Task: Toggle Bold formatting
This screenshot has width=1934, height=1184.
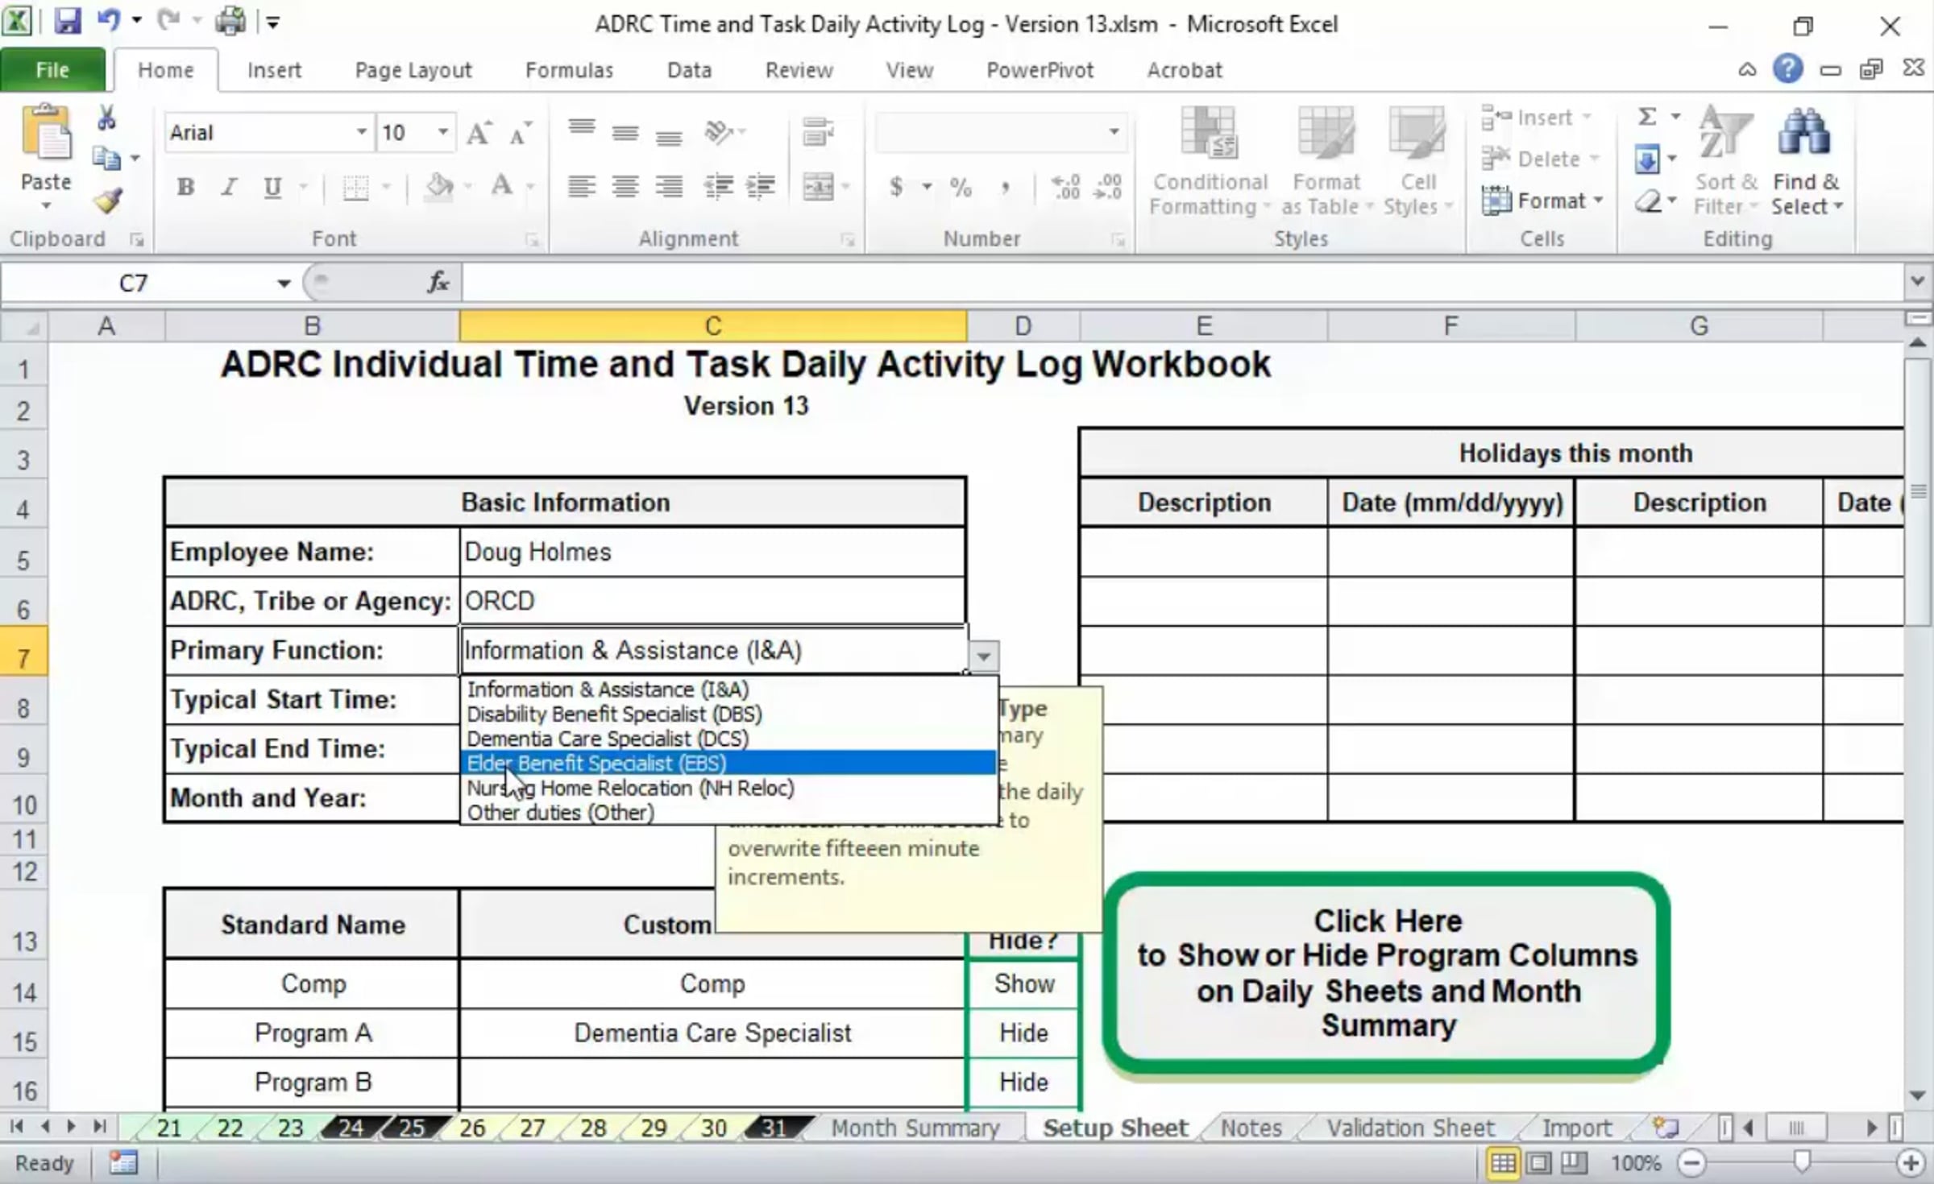Action: [x=185, y=187]
